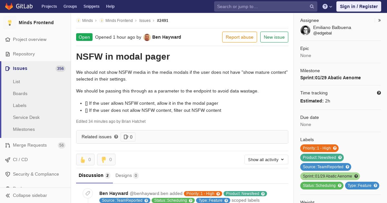Image resolution: width=387 pixels, height=203 pixels.
Task: Click the related issues count badge
Action: coord(128,137)
